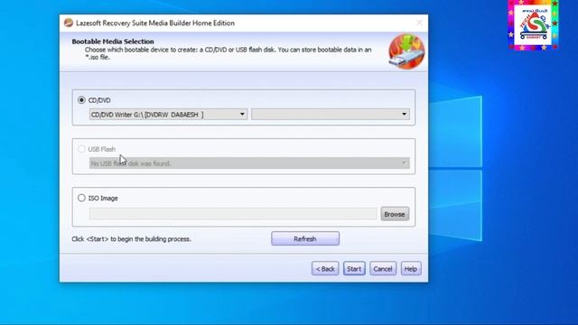Click the 'ISO Image' label text
Viewport: 578px width, 325px height.
point(103,198)
